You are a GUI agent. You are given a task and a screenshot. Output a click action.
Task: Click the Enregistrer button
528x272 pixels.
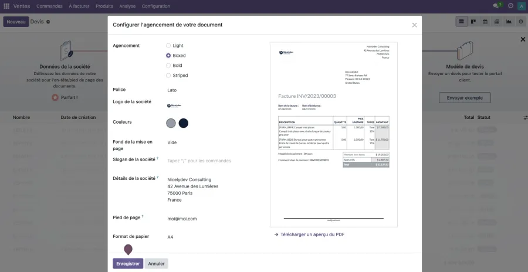[x=128, y=264]
